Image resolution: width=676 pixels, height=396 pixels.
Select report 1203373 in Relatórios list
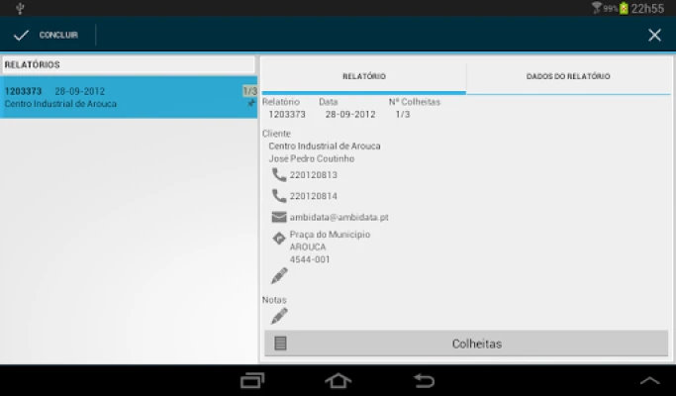pos(119,97)
